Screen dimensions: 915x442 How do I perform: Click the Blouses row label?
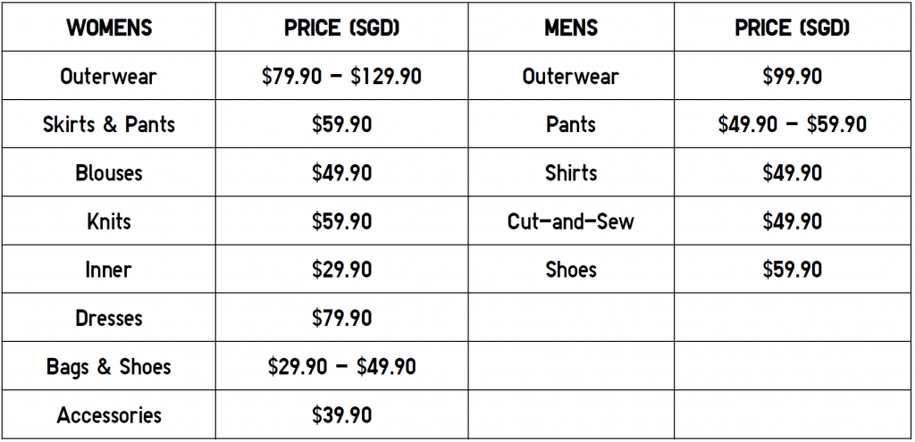(108, 172)
